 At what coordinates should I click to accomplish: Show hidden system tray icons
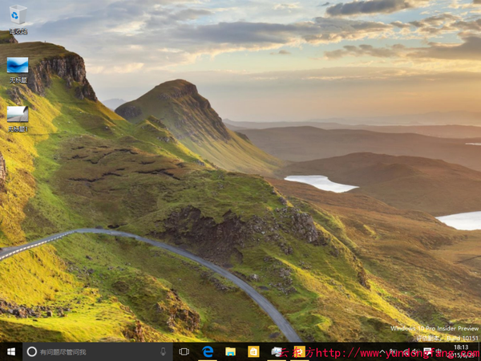382,352
